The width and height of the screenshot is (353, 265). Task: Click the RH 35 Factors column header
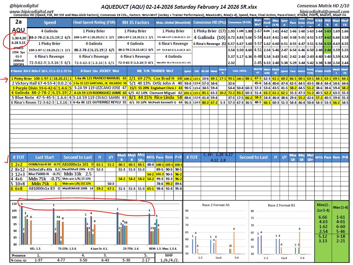[135, 22]
